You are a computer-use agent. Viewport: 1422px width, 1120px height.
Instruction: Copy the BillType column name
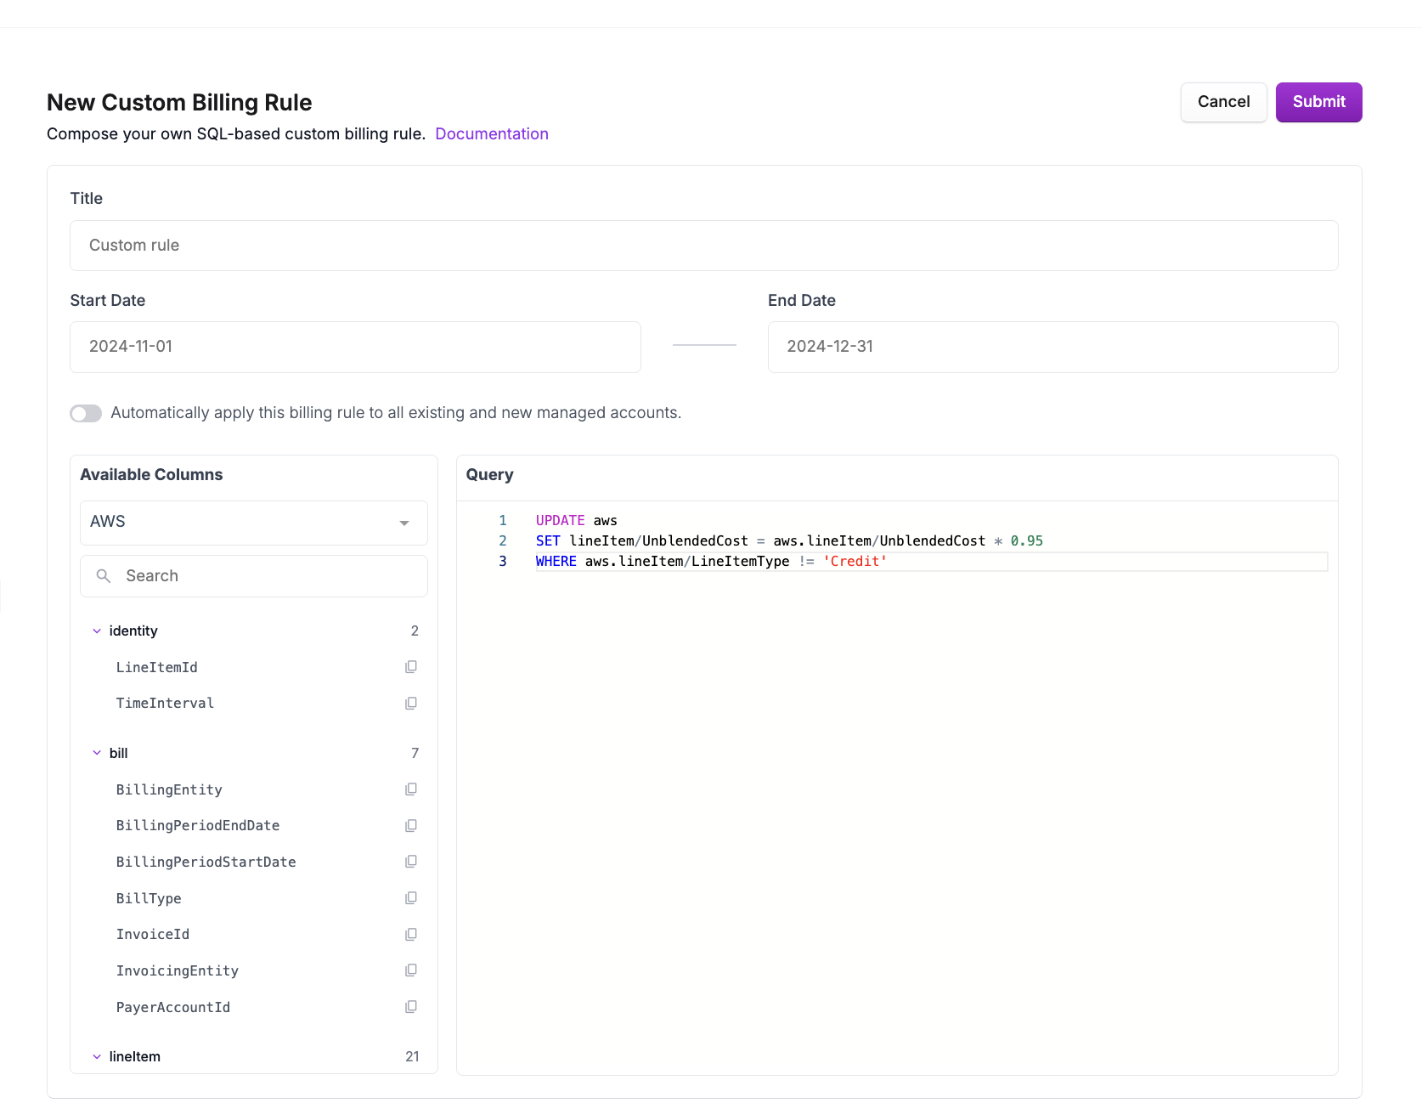tap(411, 898)
